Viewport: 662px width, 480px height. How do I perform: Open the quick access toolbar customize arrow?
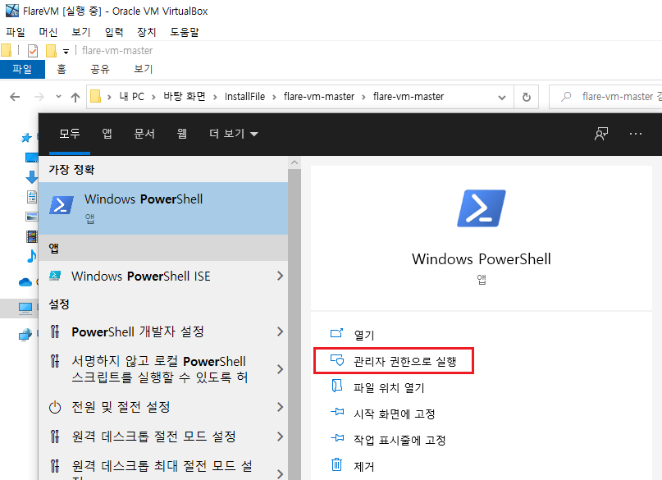tap(66, 52)
